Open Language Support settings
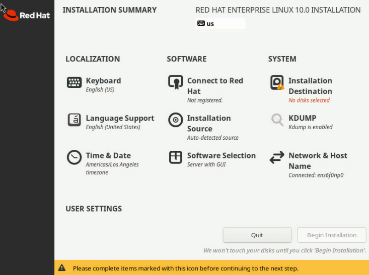This screenshot has width=369, height=275. coord(120,118)
